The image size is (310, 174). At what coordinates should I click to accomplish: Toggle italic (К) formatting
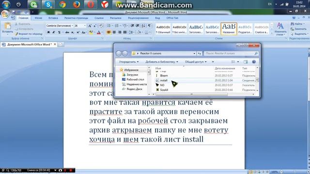54,32
